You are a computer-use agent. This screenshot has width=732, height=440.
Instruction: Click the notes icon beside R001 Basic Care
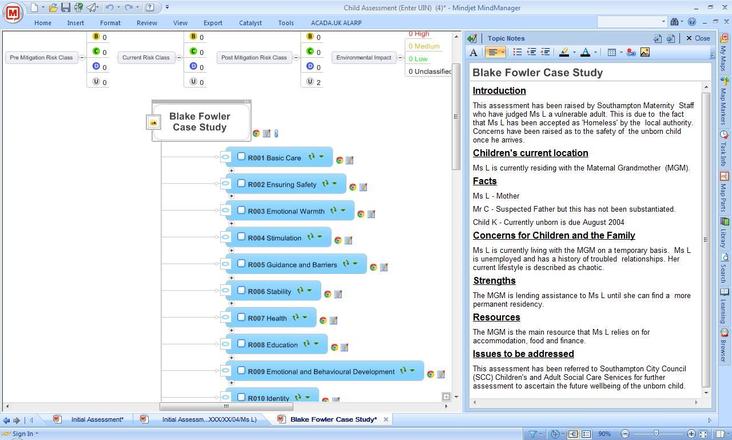click(349, 160)
